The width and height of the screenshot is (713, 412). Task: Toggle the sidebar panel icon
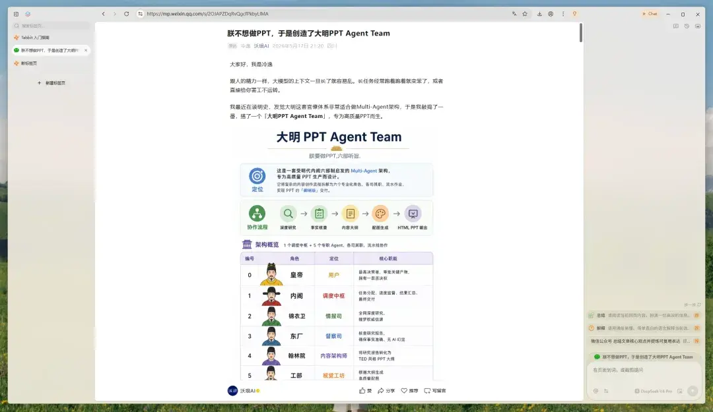(16, 14)
